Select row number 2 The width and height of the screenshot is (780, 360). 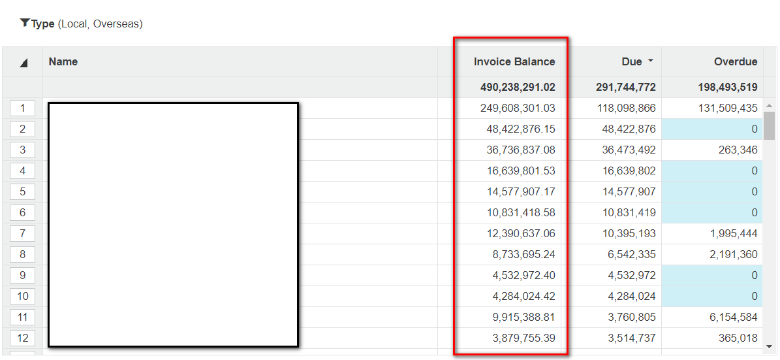tap(22, 129)
